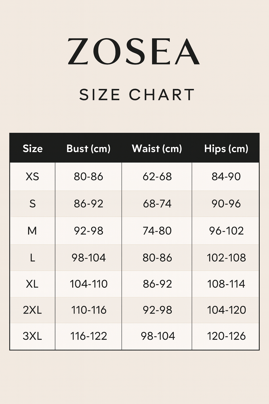This screenshot has width=269, height=404.
Task: Click the L size row label
Action: (x=32, y=258)
